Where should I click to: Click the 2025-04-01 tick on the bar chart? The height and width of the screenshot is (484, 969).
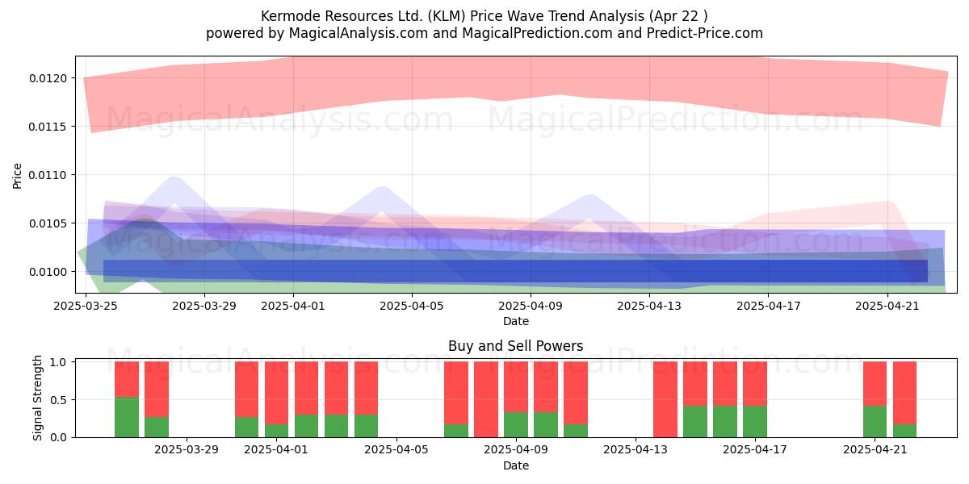(x=276, y=450)
